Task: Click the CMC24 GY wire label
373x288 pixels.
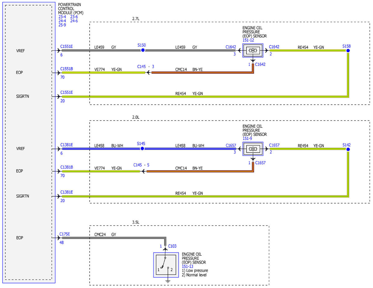Action: pos(105,235)
